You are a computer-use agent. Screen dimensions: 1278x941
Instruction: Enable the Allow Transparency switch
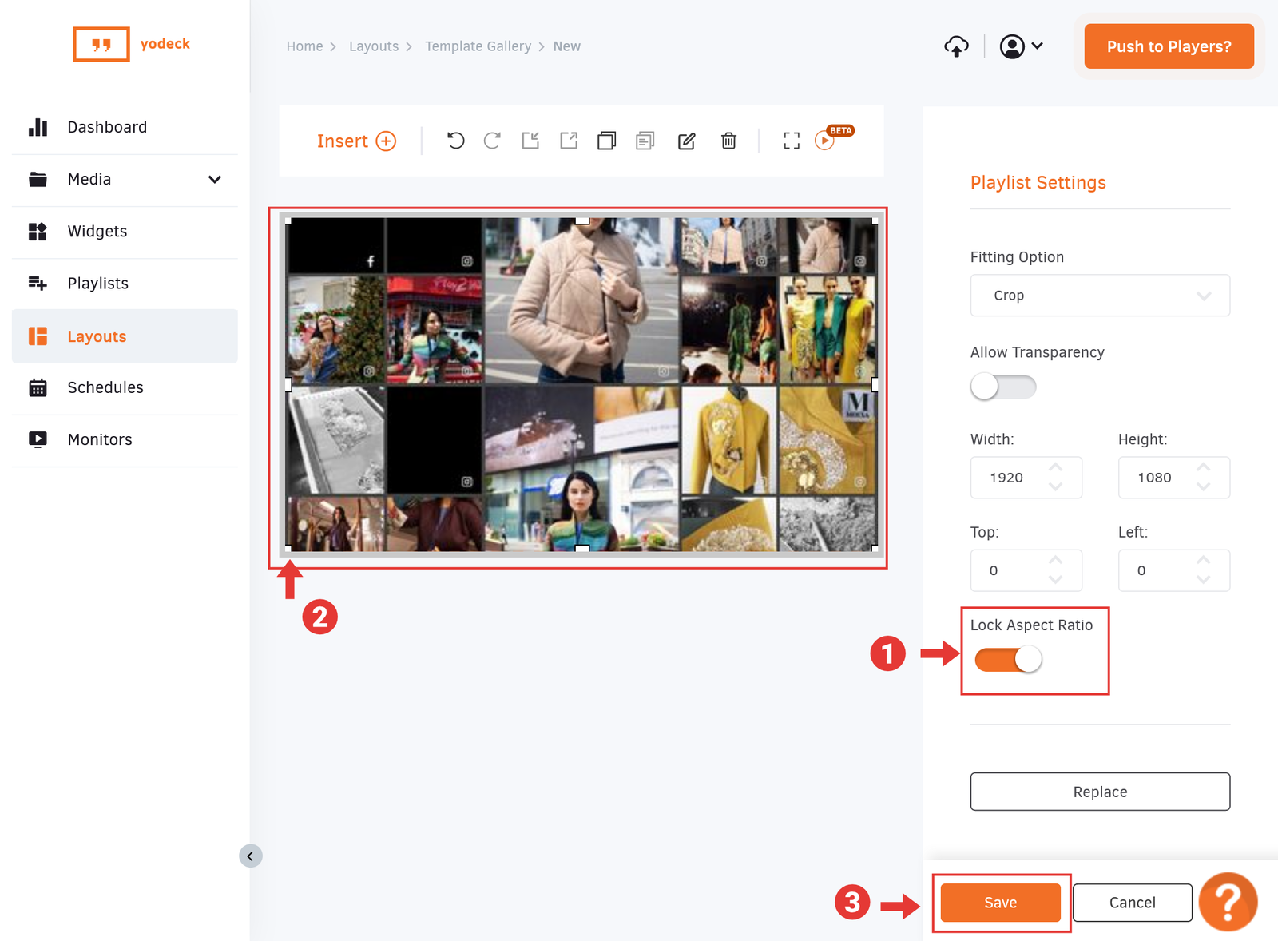1003,387
